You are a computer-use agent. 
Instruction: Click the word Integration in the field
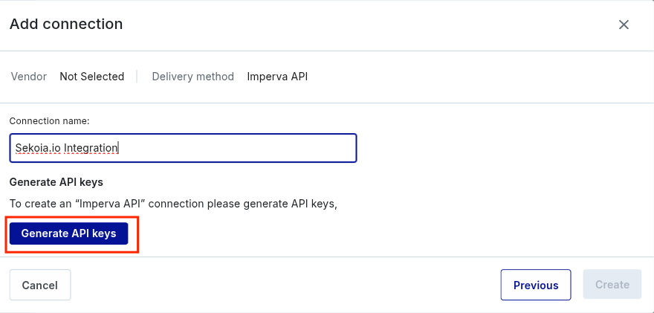[91, 148]
